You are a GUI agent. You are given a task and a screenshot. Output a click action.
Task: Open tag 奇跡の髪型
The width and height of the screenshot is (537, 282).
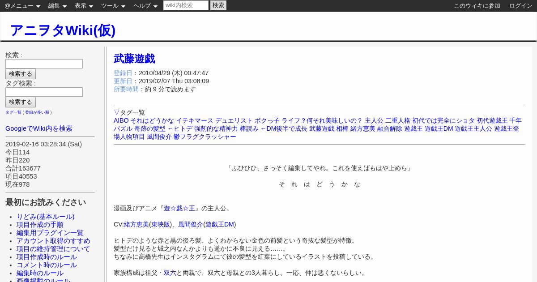click(x=150, y=128)
